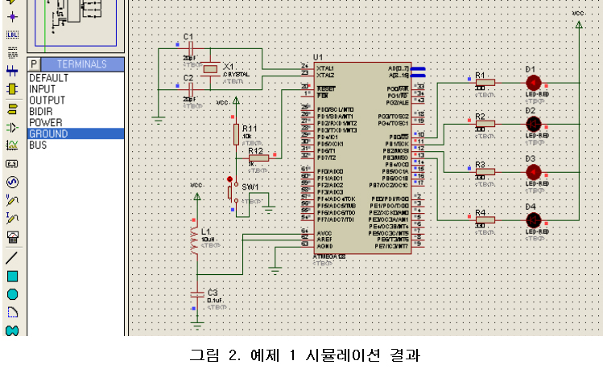Select the generator mode icon
The width and height of the screenshot is (603, 369).
[x=12, y=182]
